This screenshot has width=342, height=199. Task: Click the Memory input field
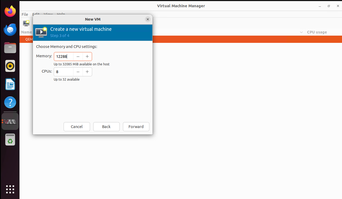point(64,57)
